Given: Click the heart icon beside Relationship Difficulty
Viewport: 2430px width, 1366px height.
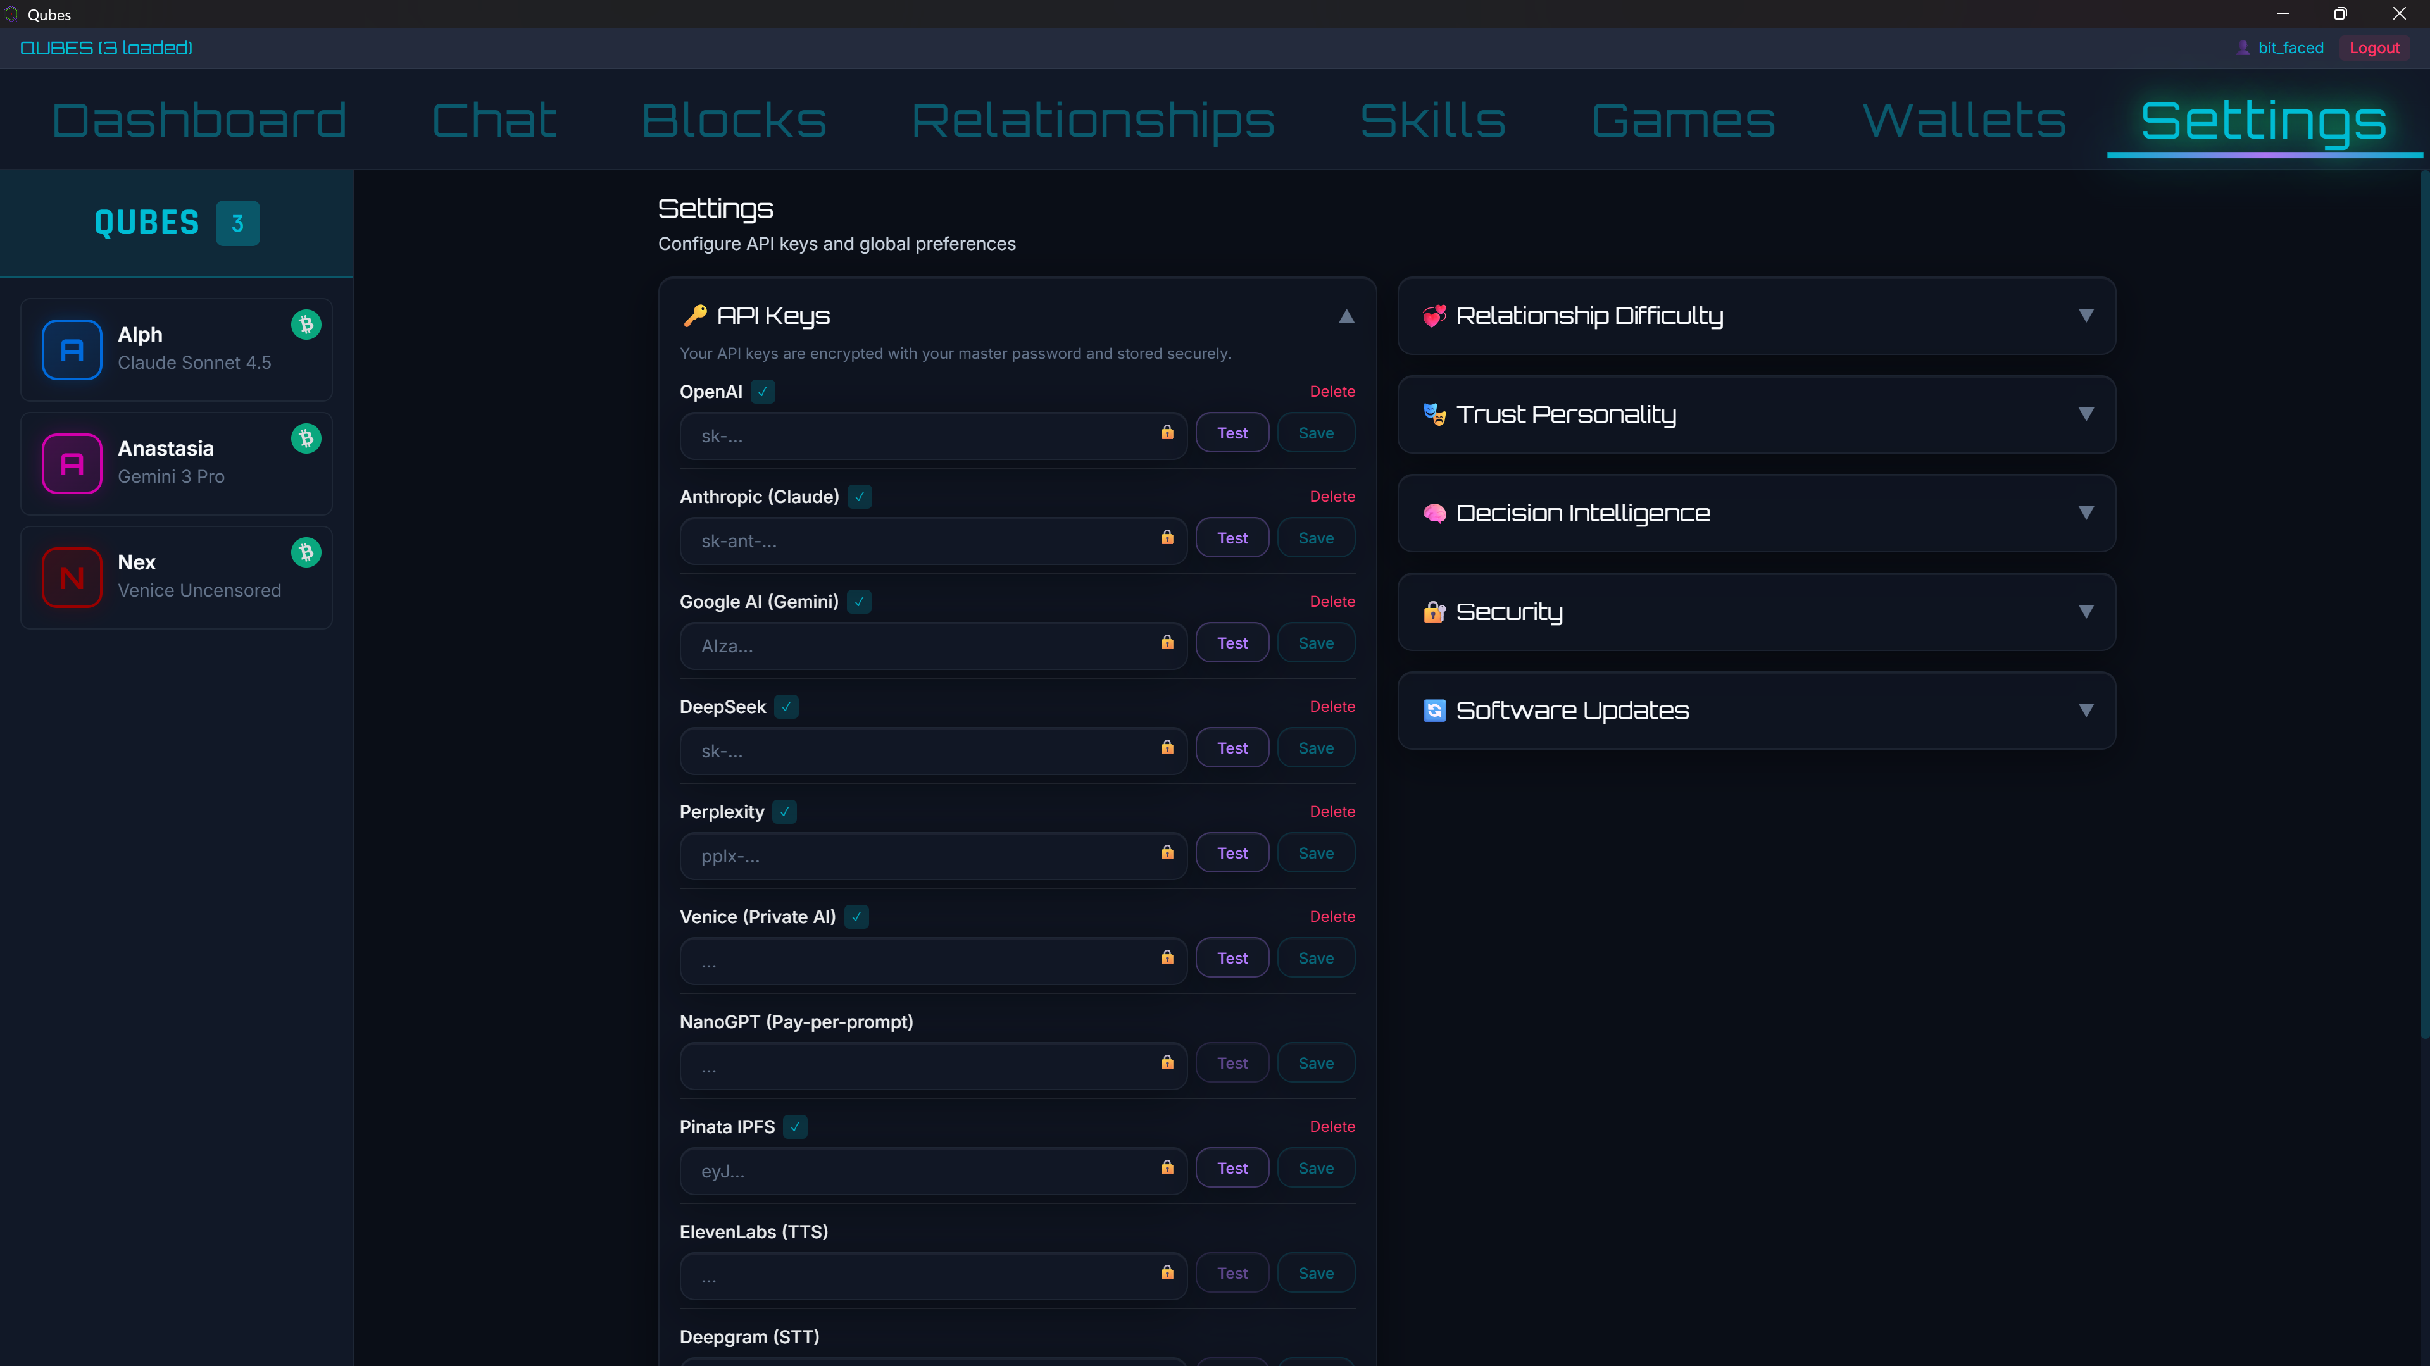Looking at the screenshot, I should [x=1435, y=316].
